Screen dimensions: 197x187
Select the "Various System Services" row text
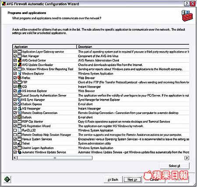(37, 139)
